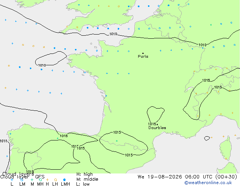Click the '(00+30)' forecast offset text

(x=226, y=177)
